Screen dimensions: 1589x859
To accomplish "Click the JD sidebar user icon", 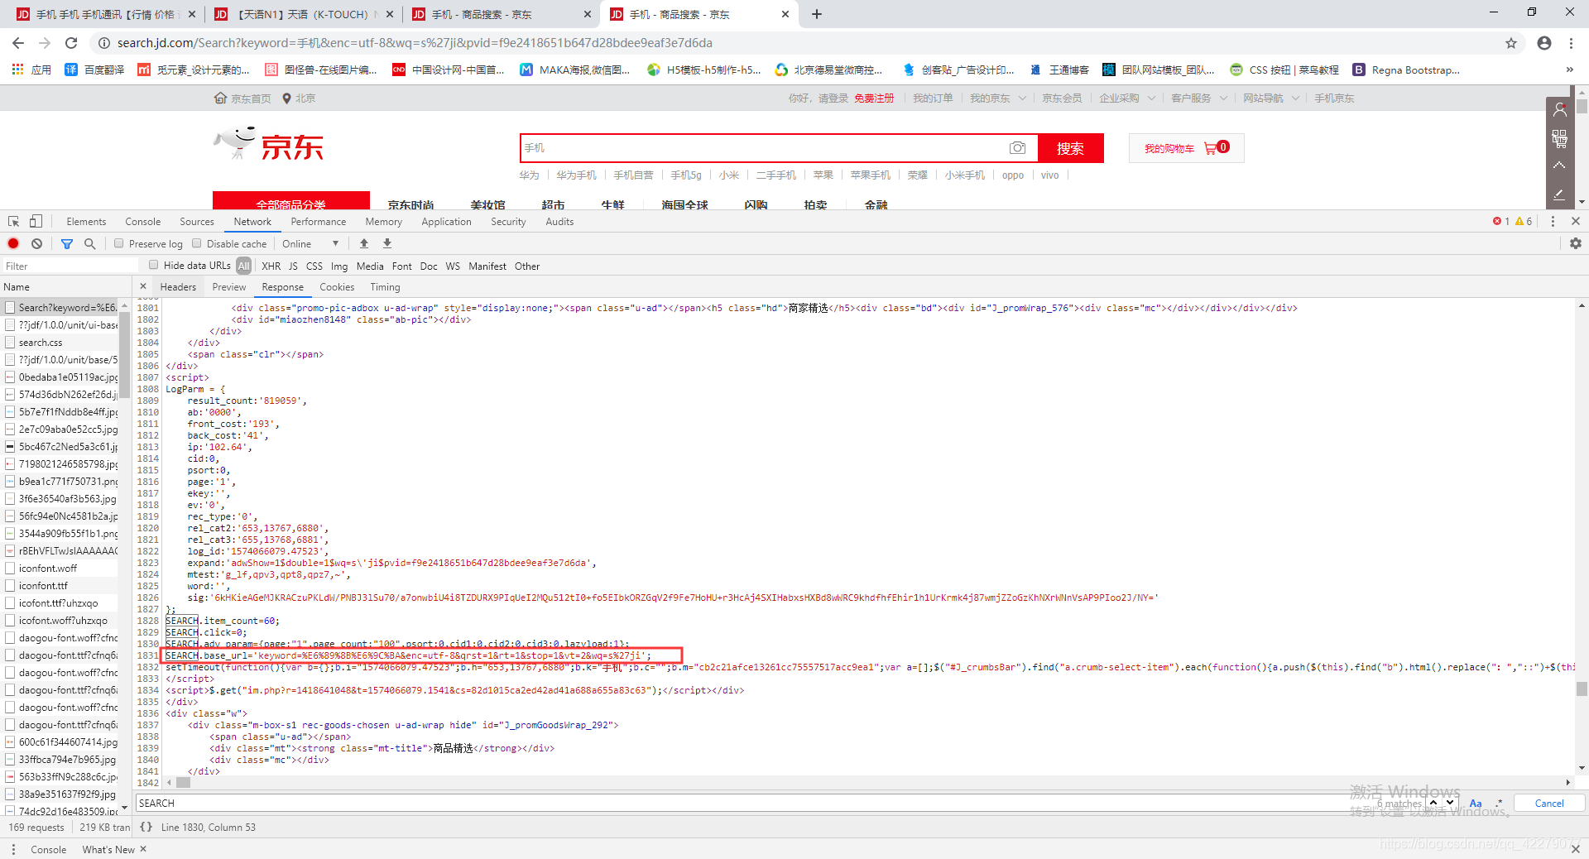I will pyautogui.click(x=1559, y=109).
